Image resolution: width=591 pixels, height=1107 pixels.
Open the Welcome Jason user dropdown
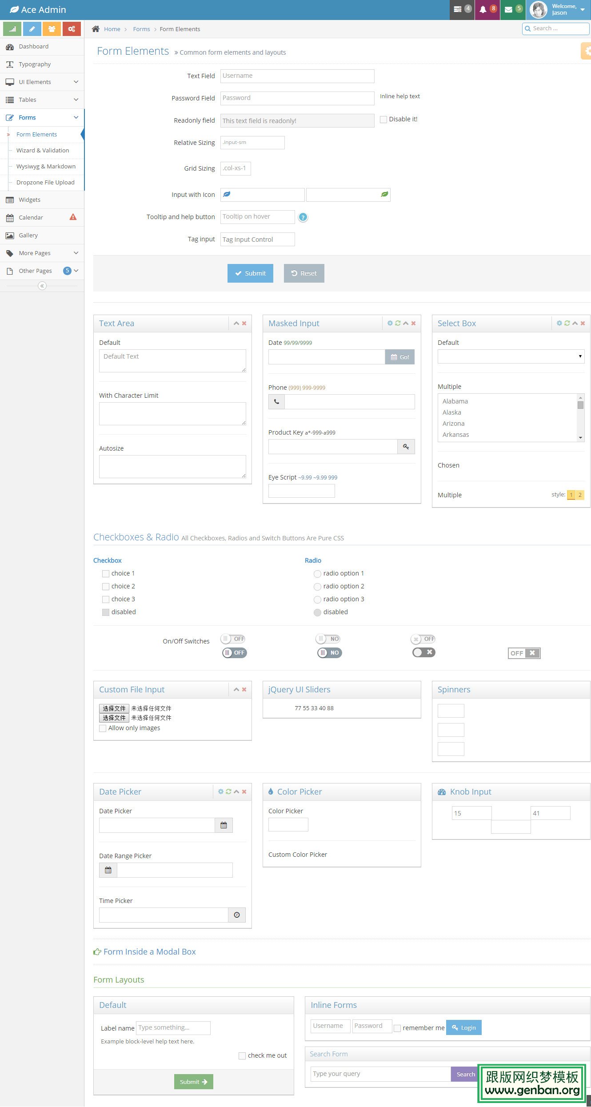558,9
